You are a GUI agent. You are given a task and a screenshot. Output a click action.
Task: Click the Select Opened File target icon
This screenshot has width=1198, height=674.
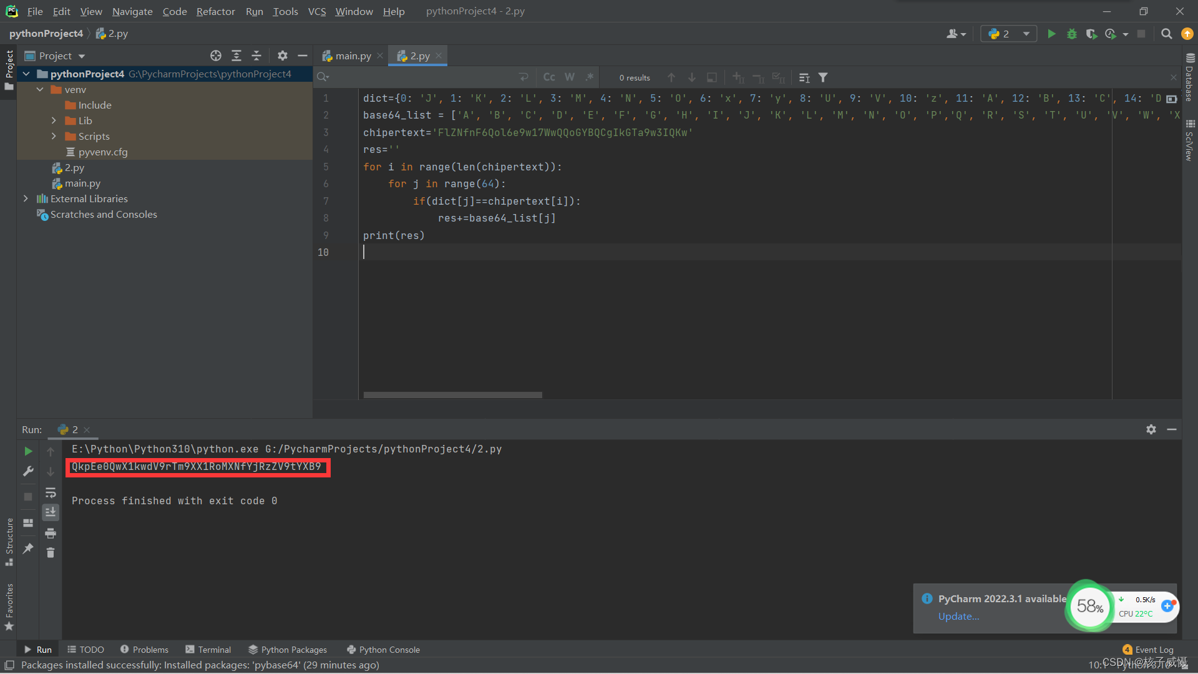pos(216,56)
